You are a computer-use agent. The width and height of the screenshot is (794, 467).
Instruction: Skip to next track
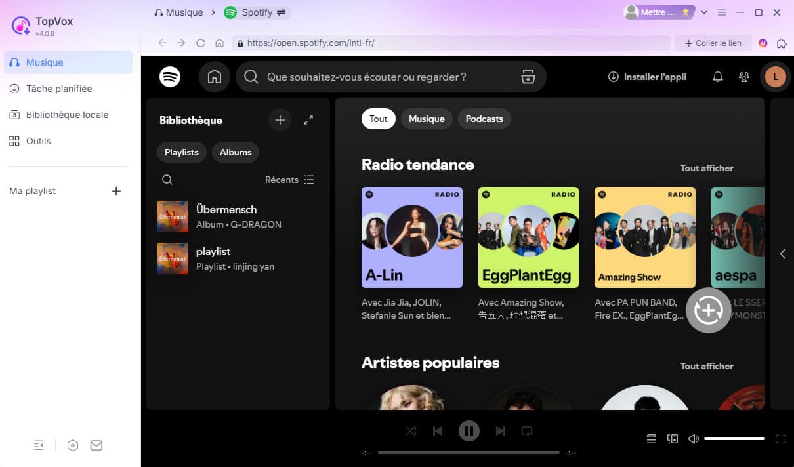coord(501,431)
